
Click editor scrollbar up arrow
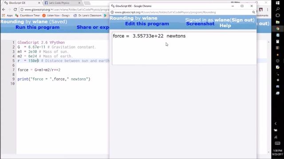click(268, 42)
